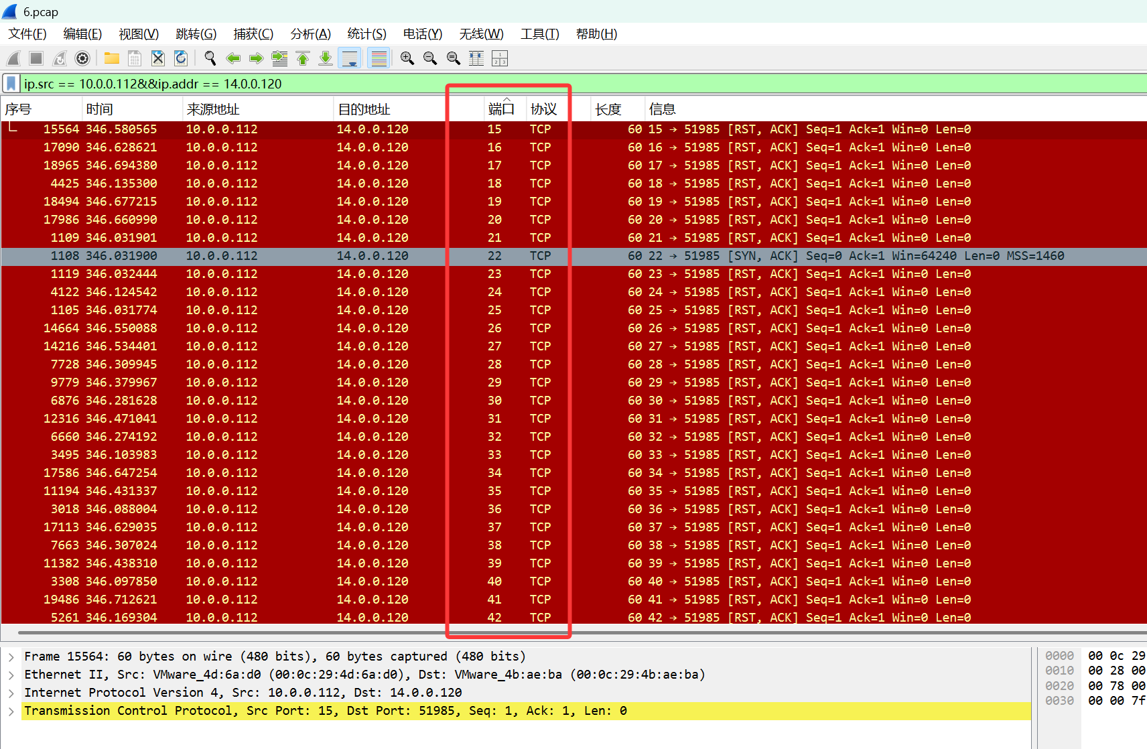Expand Internet Protocol Version 4 row
The width and height of the screenshot is (1147, 749).
coord(11,693)
